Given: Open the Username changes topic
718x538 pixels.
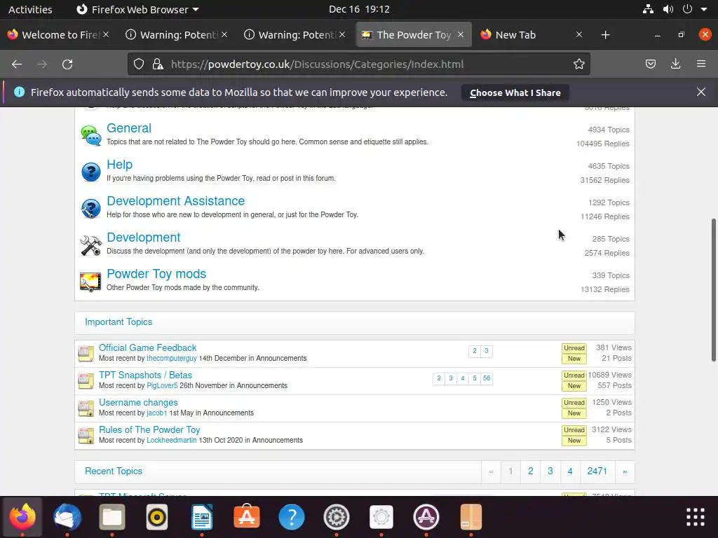Looking at the screenshot, I should (x=138, y=403).
